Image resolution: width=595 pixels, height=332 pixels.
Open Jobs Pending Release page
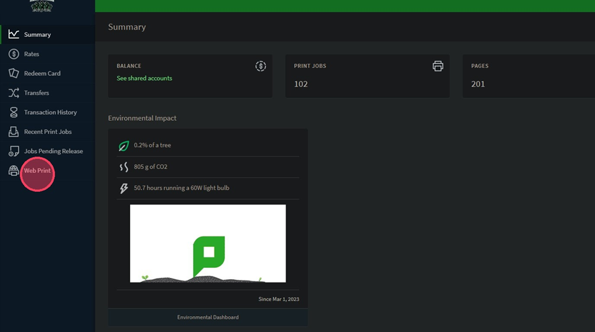(x=54, y=151)
